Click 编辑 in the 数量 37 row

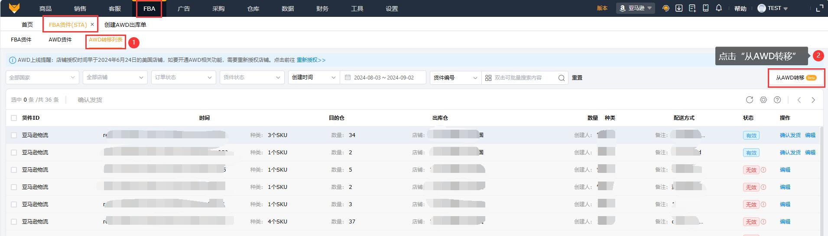785,222
